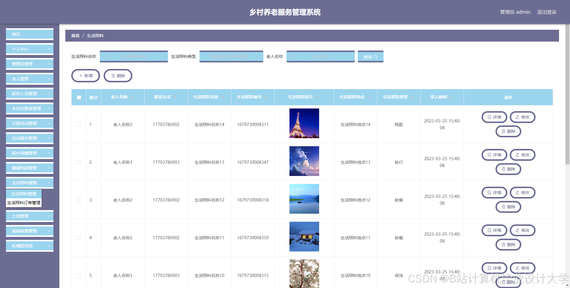Expand 医疗保健管理 sidebar menu

coord(30,153)
